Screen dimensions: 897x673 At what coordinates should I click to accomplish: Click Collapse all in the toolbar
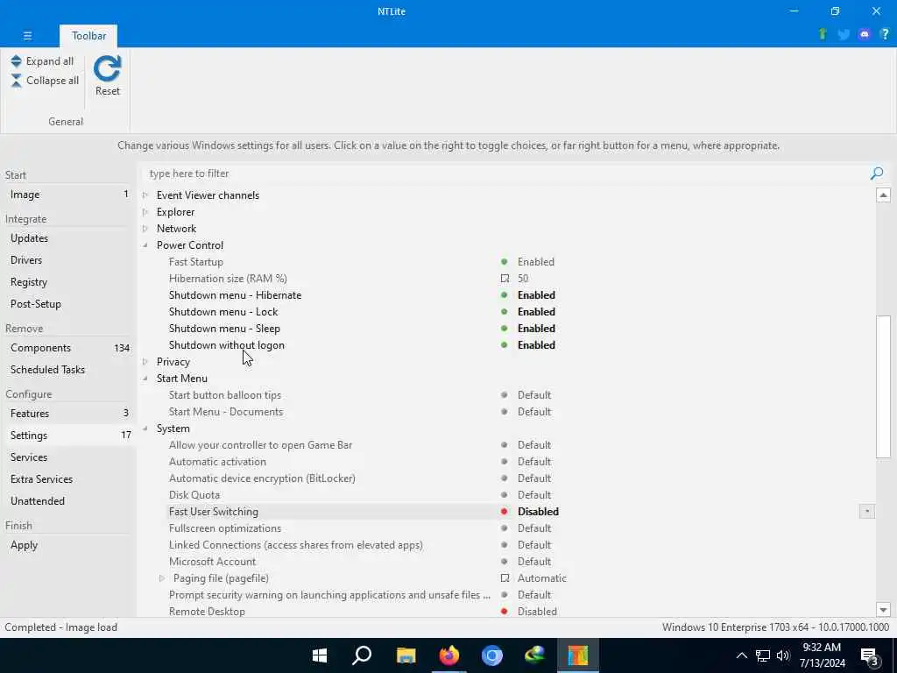45,81
